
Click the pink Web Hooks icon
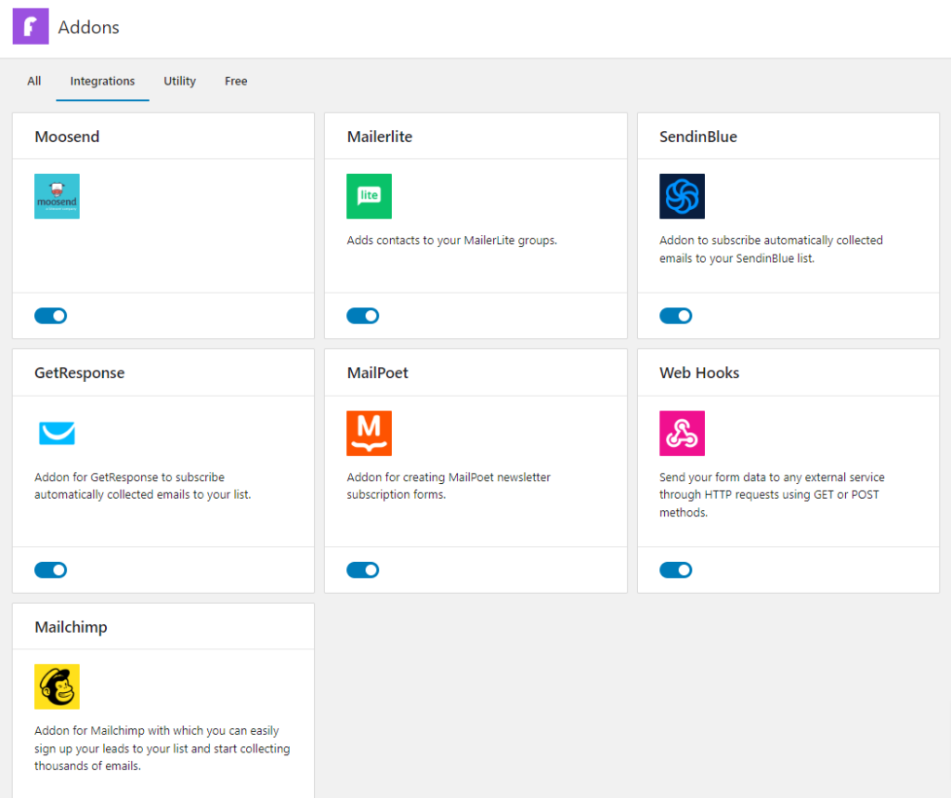coord(682,433)
